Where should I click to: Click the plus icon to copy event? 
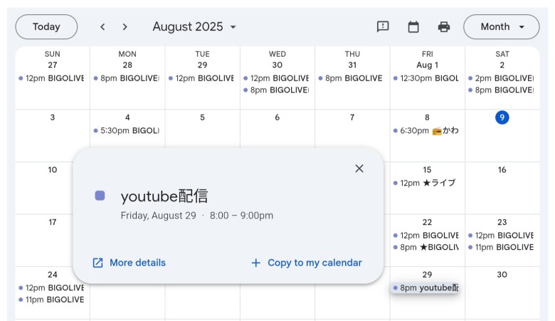256,263
